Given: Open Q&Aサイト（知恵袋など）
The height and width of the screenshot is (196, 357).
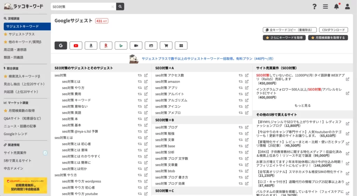Looking at the screenshot, I should click(22, 118).
